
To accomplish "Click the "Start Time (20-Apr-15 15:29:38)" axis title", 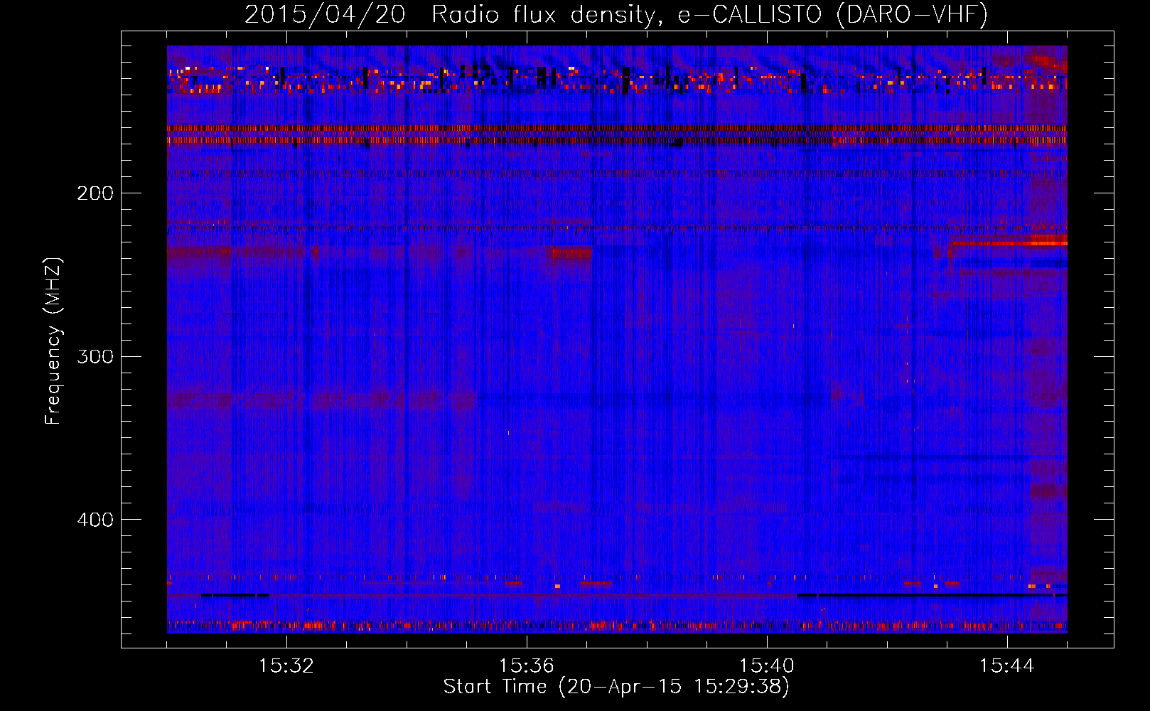I will (x=616, y=687).
